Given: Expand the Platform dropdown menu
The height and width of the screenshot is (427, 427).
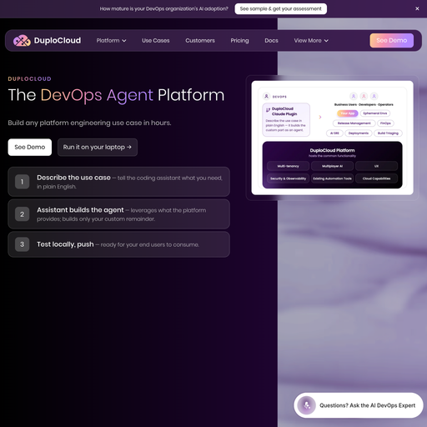Looking at the screenshot, I should point(111,41).
